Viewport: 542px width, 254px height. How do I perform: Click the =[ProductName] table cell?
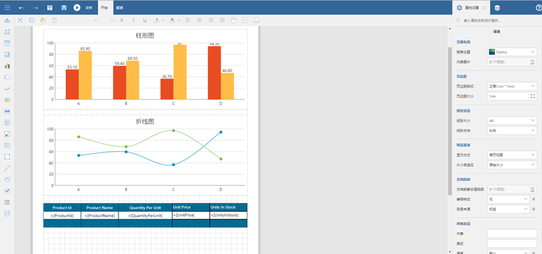(x=100, y=215)
